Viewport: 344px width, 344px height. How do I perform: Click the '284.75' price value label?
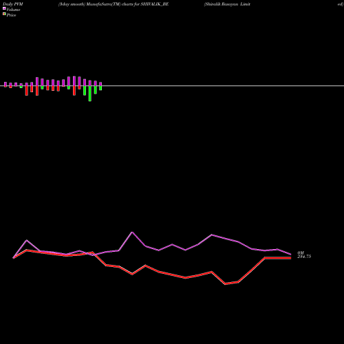tap(304, 257)
